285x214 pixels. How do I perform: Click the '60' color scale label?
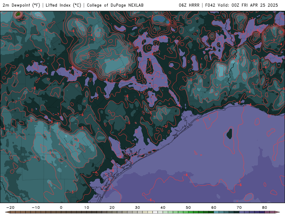[214, 208]
